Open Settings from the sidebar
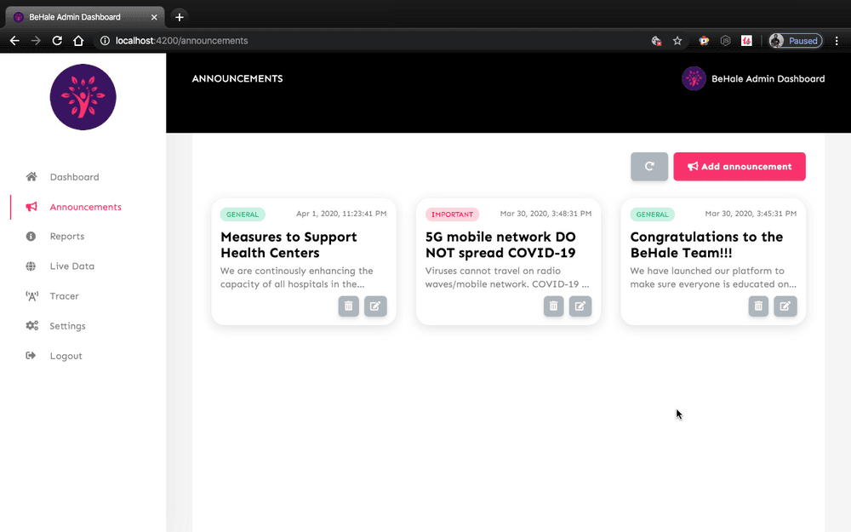The image size is (851, 532). pos(67,326)
